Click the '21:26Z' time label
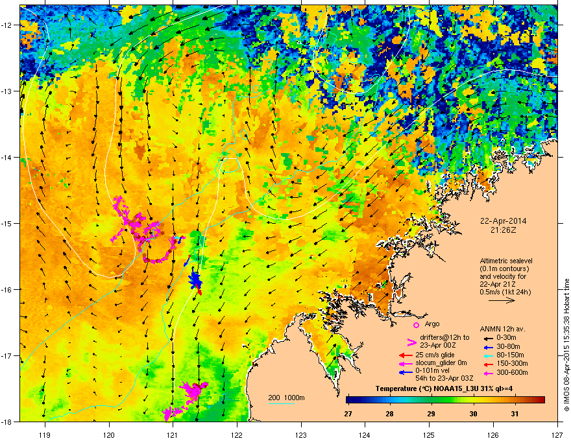The image size is (571, 441). [x=503, y=230]
